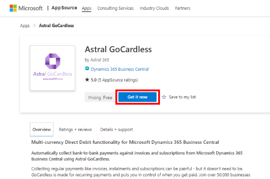Open Consulting Services in top navigation

coord(115,8)
